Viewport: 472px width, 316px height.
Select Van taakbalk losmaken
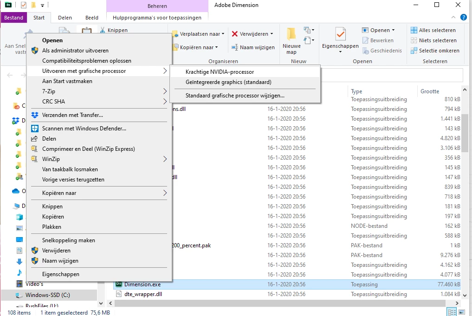[x=99, y=169]
